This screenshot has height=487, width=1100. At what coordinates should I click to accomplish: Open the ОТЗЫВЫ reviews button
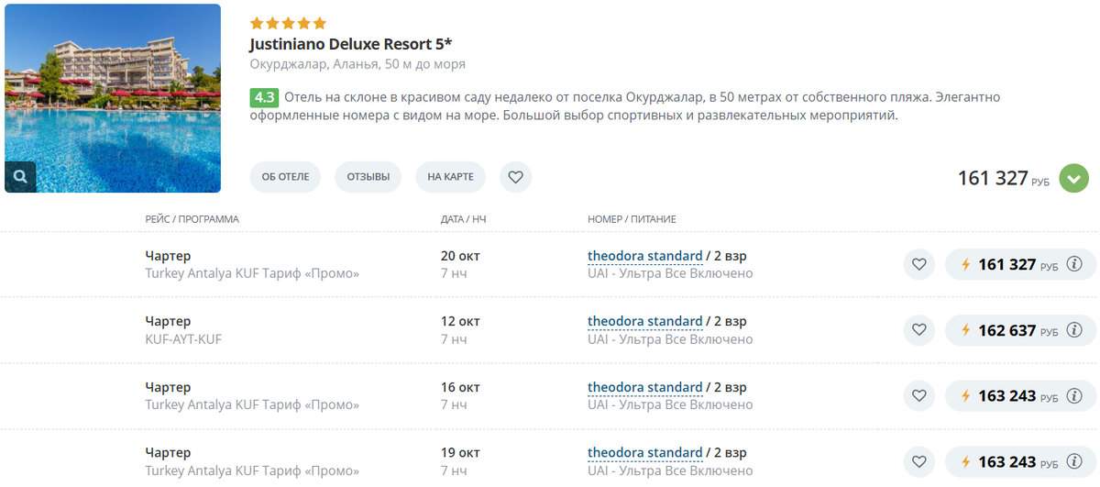[x=368, y=177]
